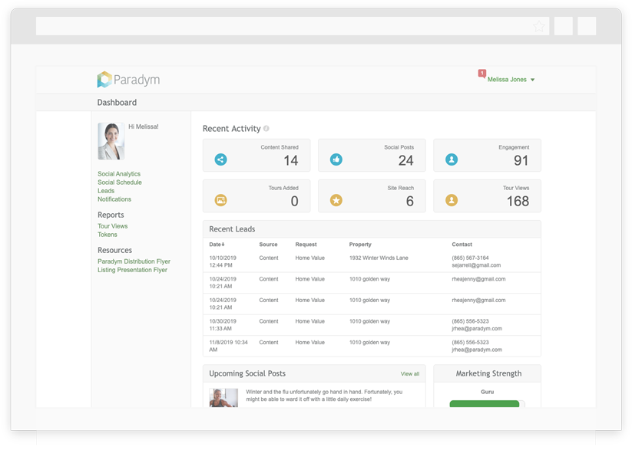Sort leads by the Date column arrow
The width and height of the screenshot is (632, 460).
tap(223, 245)
